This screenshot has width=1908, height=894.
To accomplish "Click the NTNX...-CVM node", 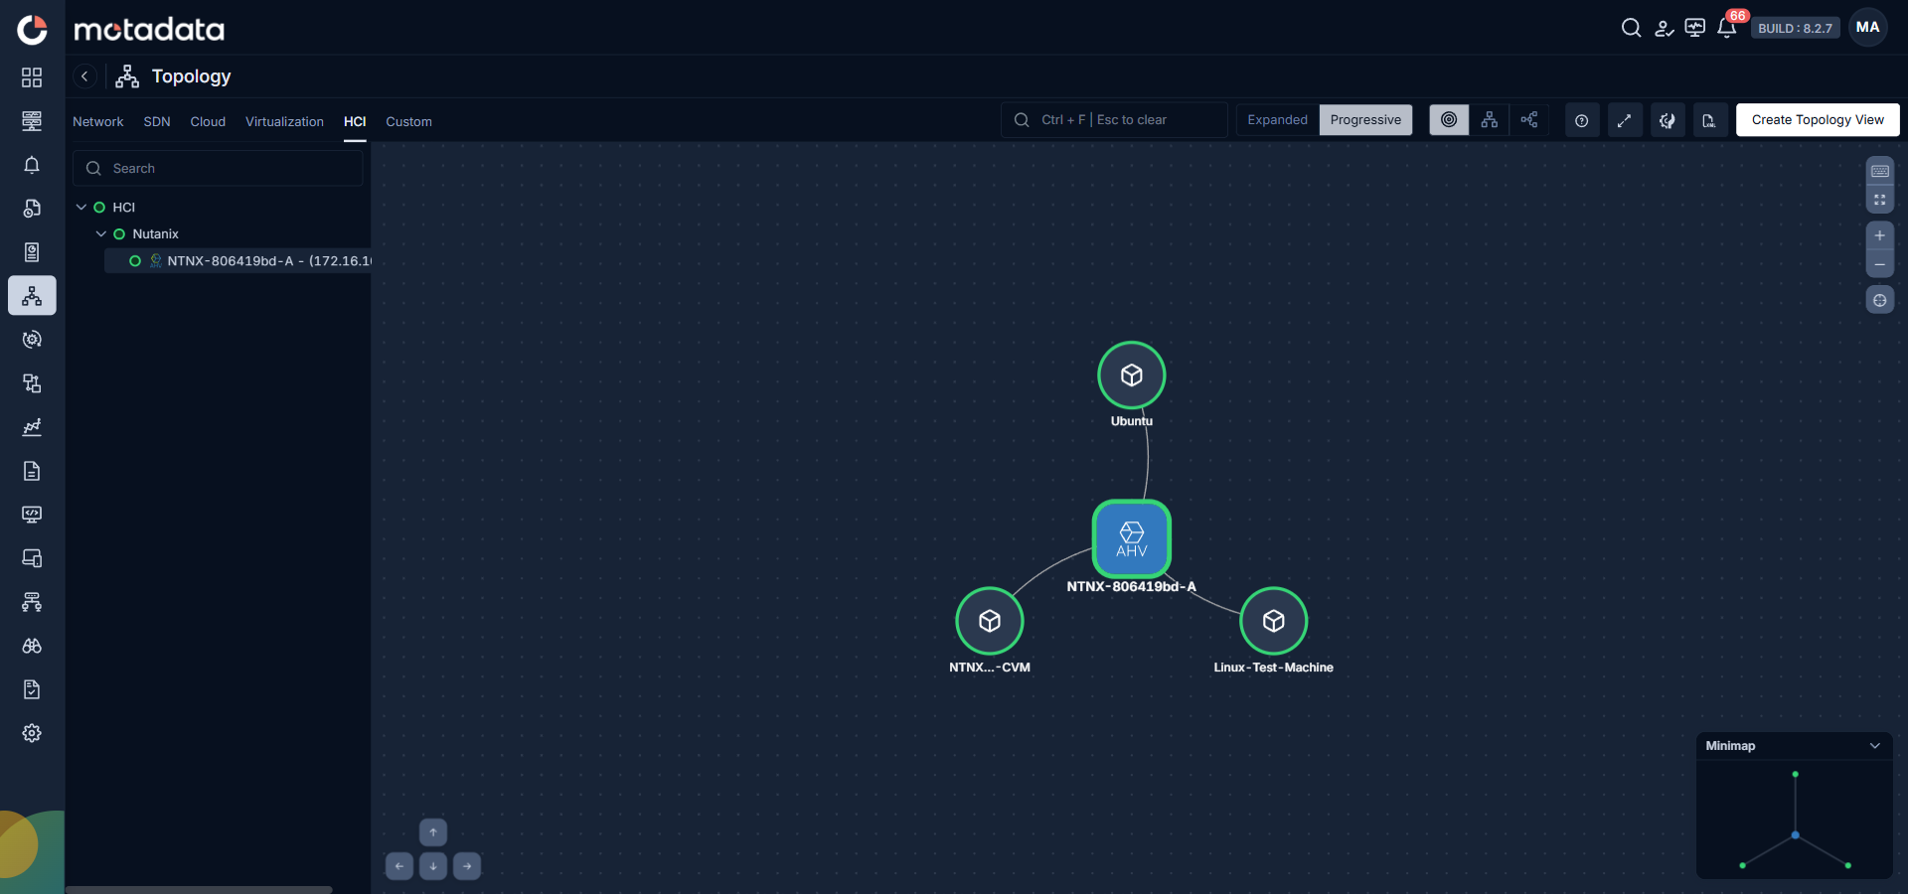I will coord(990,621).
